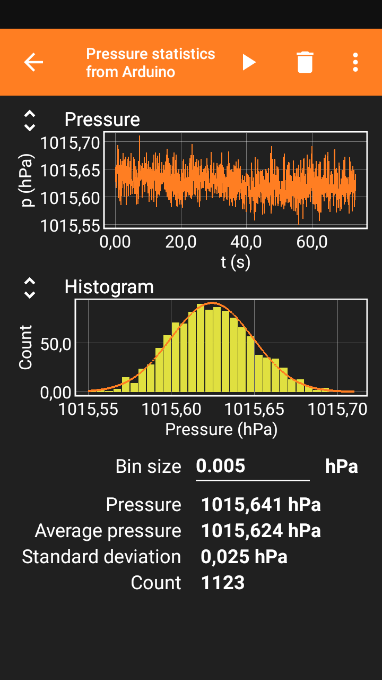382x680 pixels.
Task: Tap the Pressure time-series plot area
Action: click(x=235, y=180)
